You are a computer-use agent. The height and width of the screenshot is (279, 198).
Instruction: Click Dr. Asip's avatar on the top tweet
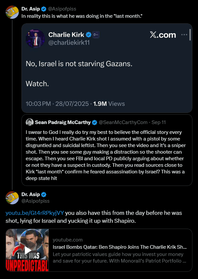[x=12, y=12]
